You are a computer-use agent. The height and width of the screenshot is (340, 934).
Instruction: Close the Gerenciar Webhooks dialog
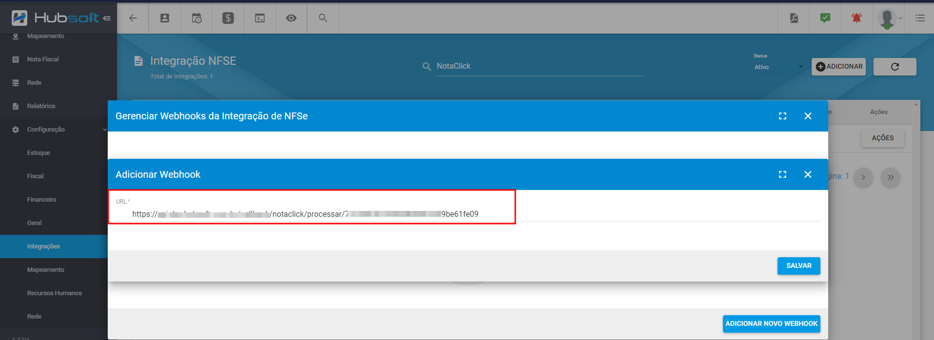[808, 116]
